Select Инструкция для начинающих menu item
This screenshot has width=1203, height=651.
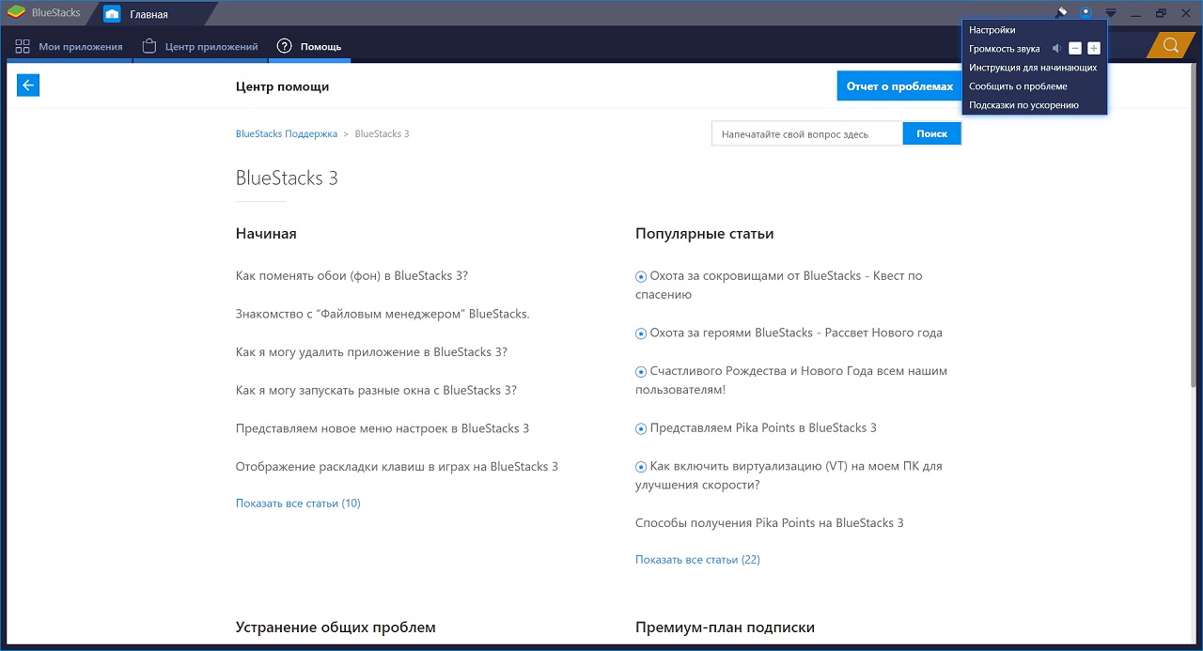(x=1033, y=68)
